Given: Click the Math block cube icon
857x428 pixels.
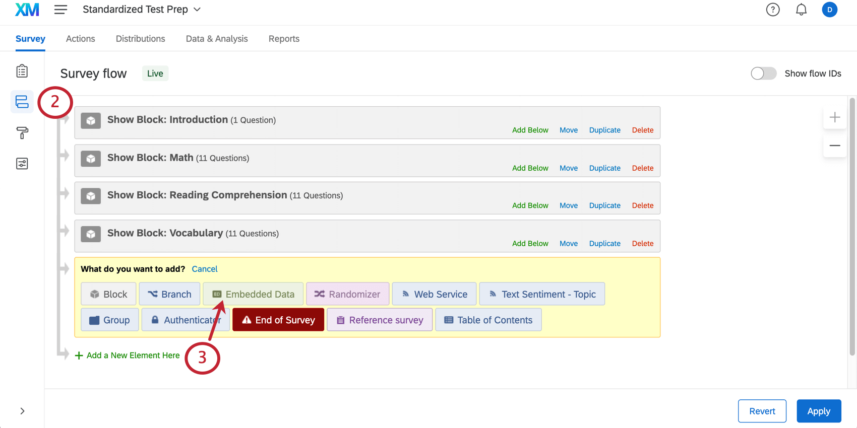Looking at the screenshot, I should (91, 159).
